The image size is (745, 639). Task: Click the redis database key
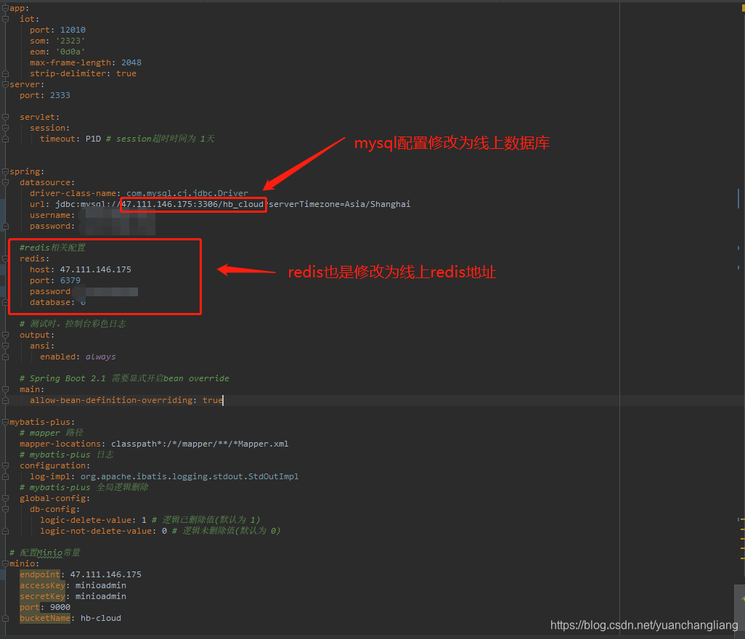tap(50, 302)
